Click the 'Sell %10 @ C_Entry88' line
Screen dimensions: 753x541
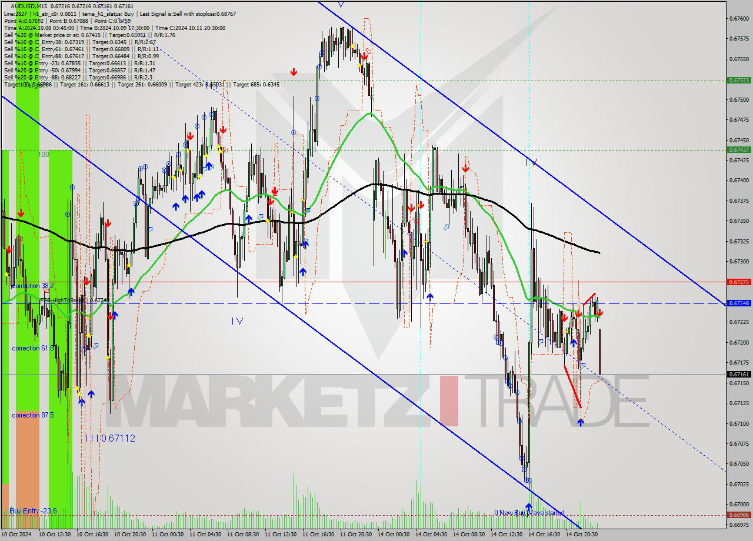[x=81, y=56]
